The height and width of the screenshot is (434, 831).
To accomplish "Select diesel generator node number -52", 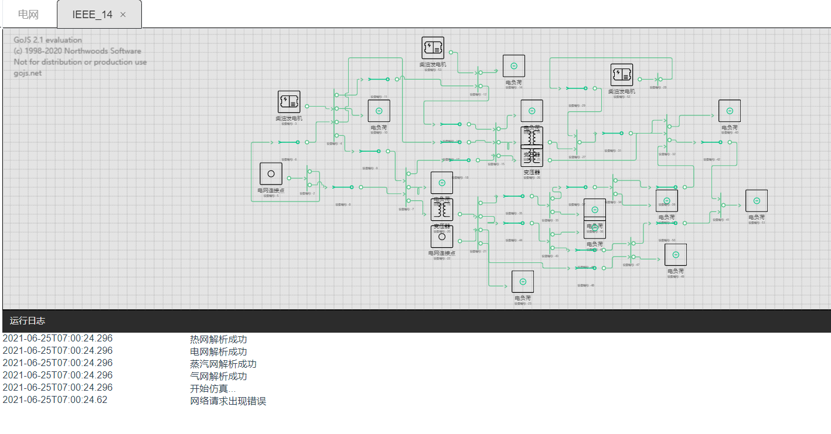I will point(622,75).
